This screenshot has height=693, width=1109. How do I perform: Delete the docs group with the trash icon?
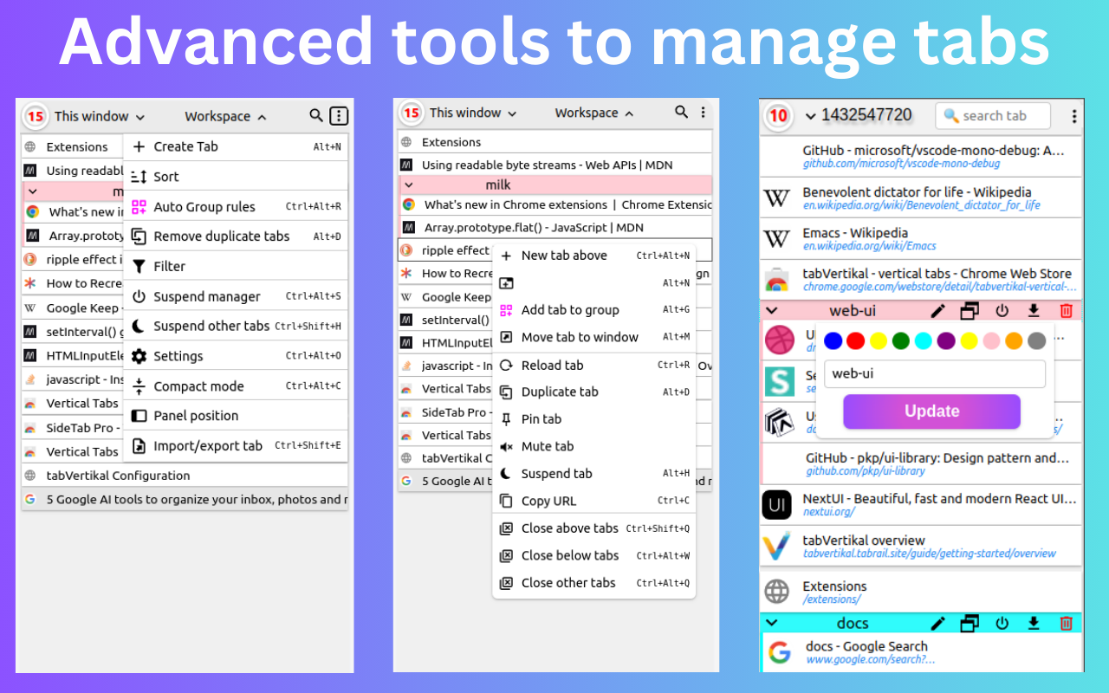click(x=1067, y=623)
